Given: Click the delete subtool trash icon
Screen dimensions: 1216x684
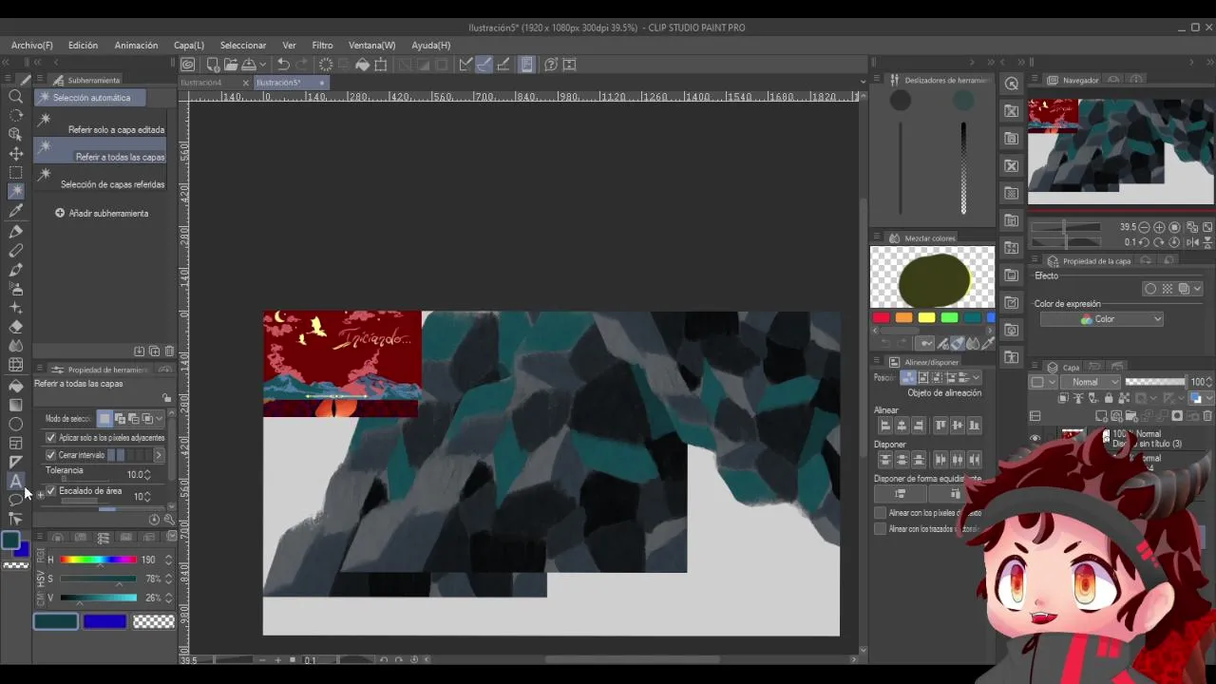Looking at the screenshot, I should tap(169, 351).
